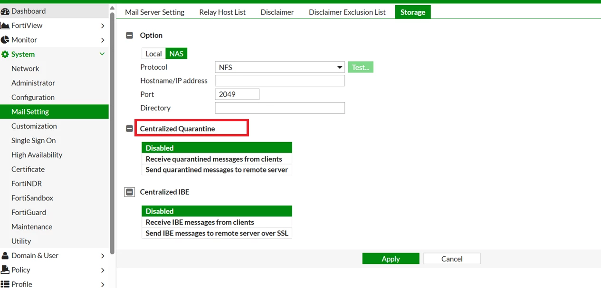Click the Profile list icon
This screenshot has height=288, width=601.
tap(5, 284)
